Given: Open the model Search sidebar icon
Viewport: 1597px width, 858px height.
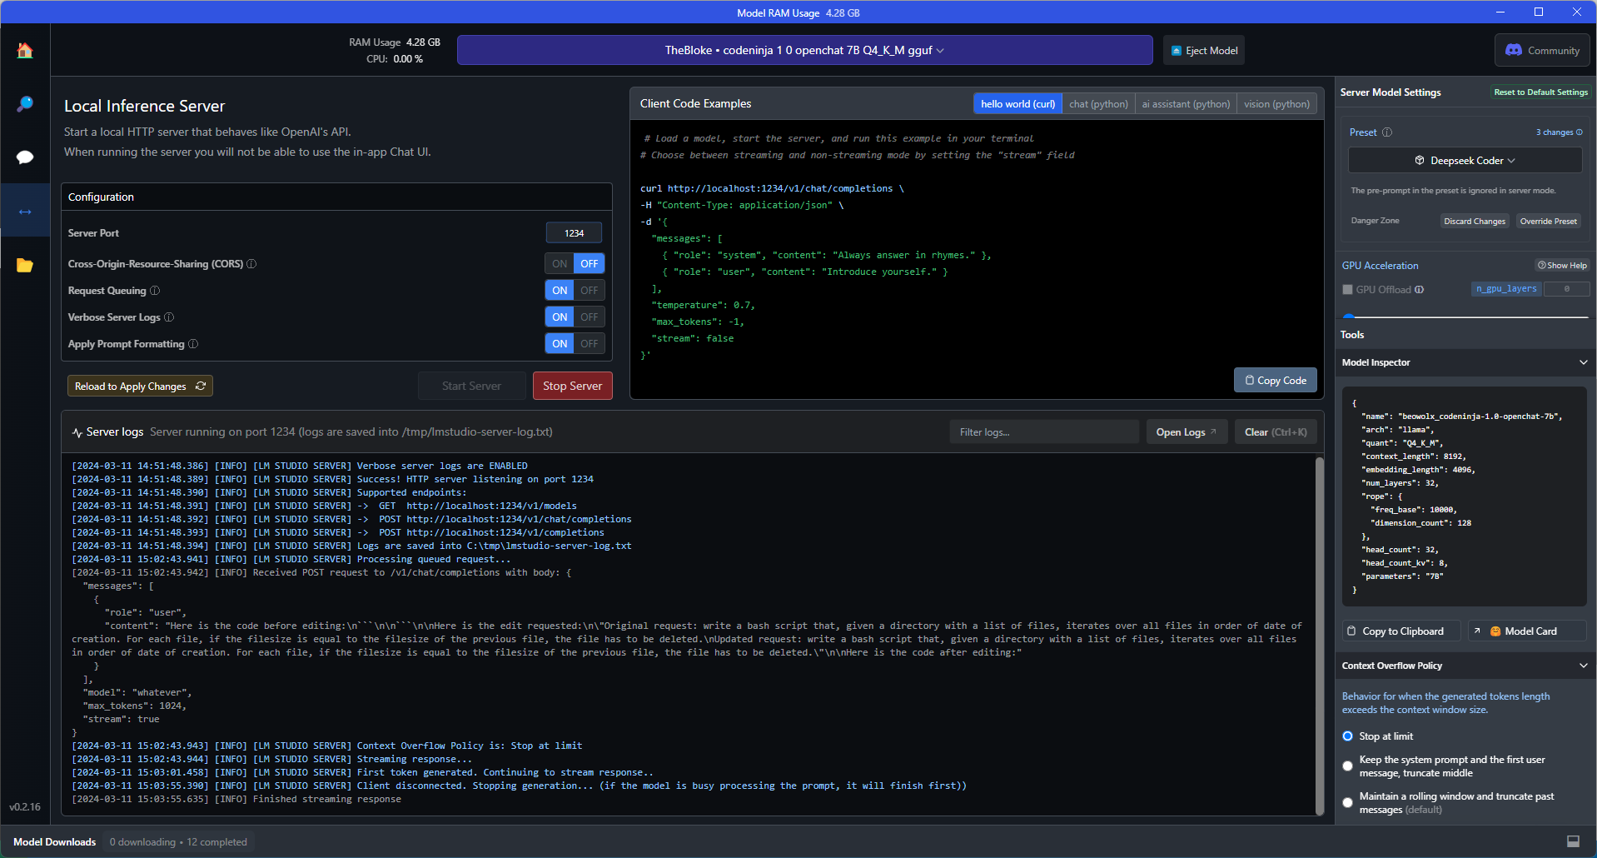Looking at the screenshot, I should (25, 104).
